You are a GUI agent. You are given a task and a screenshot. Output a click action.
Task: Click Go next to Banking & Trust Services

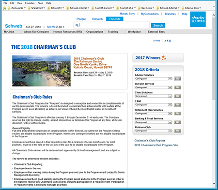point(177,122)
